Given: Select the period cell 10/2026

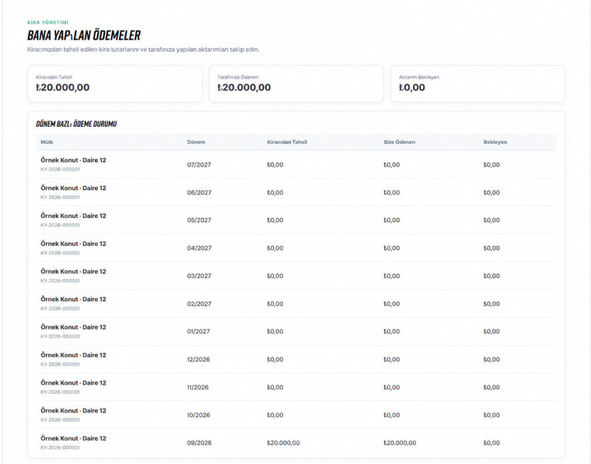Looking at the screenshot, I should click(x=198, y=415).
